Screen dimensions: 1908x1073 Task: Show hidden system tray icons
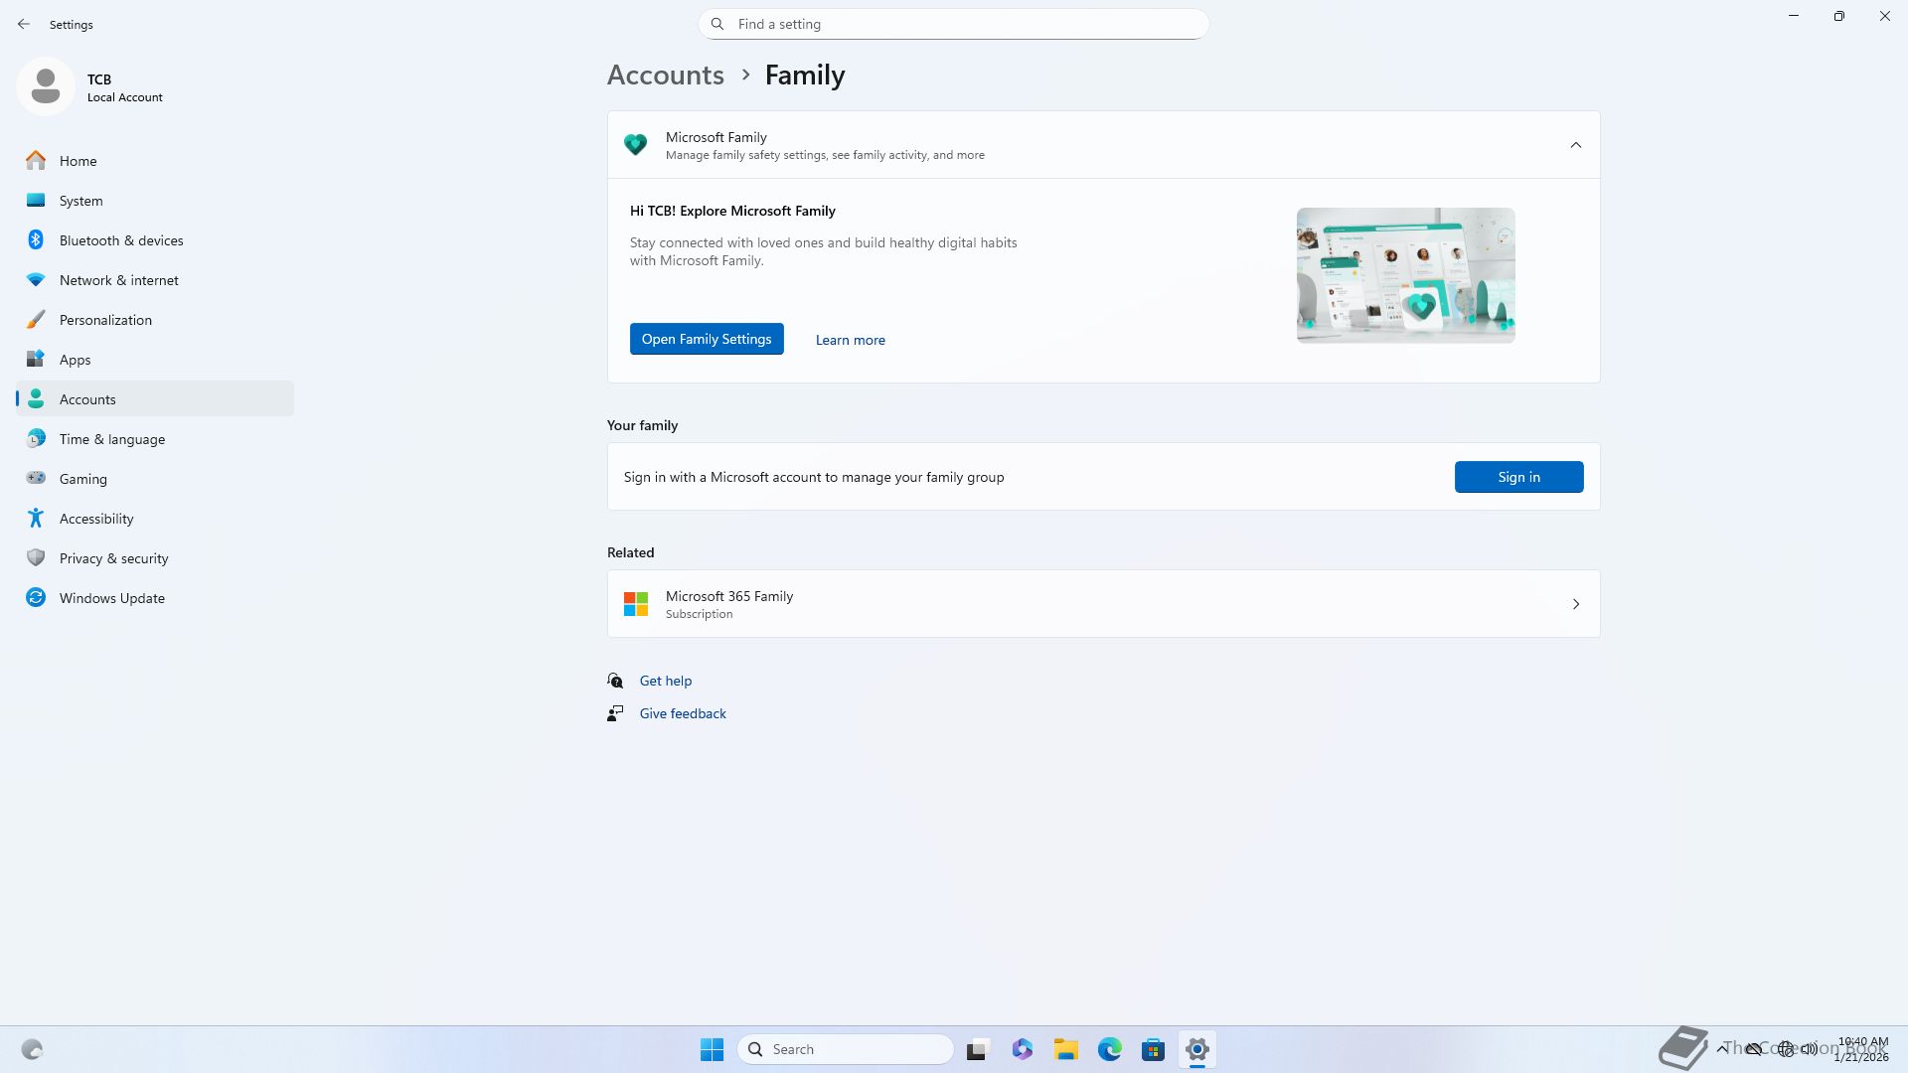click(1721, 1048)
